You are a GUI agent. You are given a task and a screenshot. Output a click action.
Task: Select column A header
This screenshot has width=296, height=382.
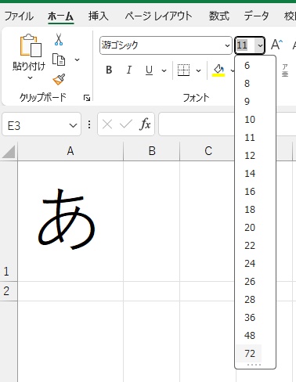tap(70, 151)
